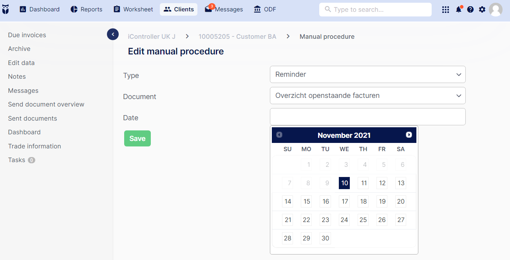Open the user avatar menu
This screenshot has height=260, width=510.
coord(496,9)
